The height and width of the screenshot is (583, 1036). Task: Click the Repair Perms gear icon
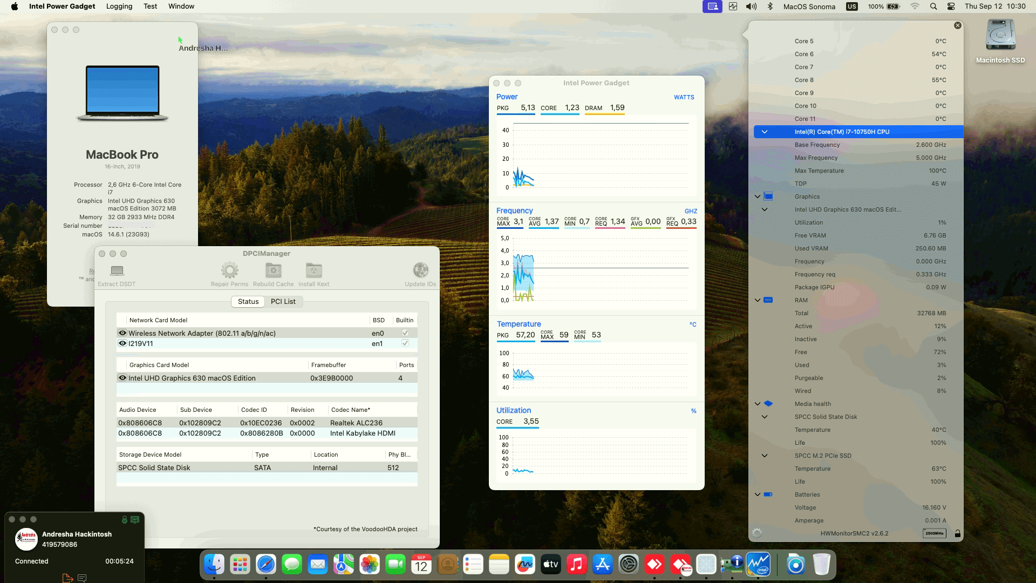229,270
